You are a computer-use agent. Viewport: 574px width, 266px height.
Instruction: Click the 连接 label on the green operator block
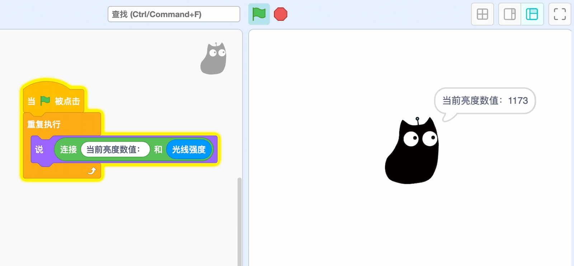coord(68,150)
